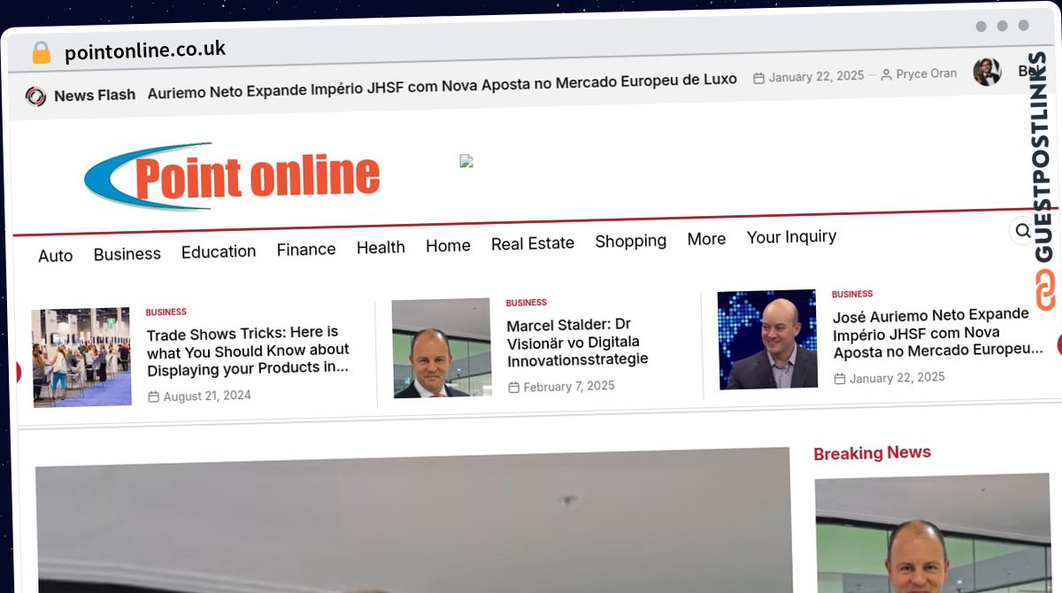Image resolution: width=1062 pixels, height=593 pixels.
Task: Open the Auto menu item
Action: coord(55,256)
